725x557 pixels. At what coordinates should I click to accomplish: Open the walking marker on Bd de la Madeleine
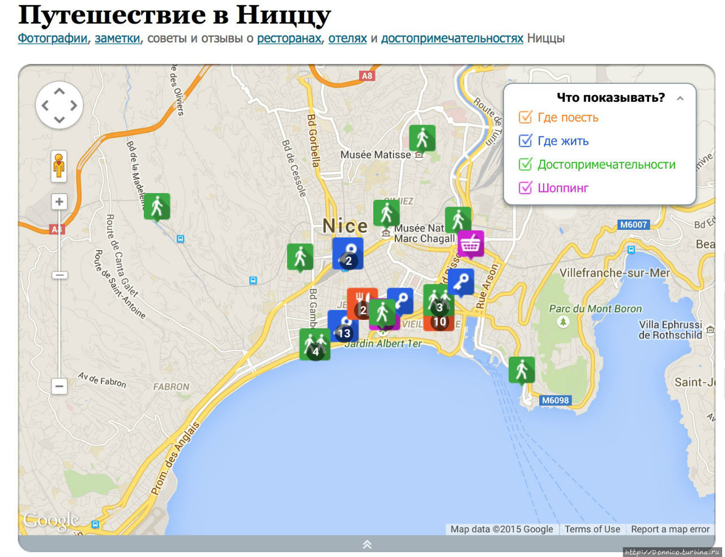[x=157, y=207]
